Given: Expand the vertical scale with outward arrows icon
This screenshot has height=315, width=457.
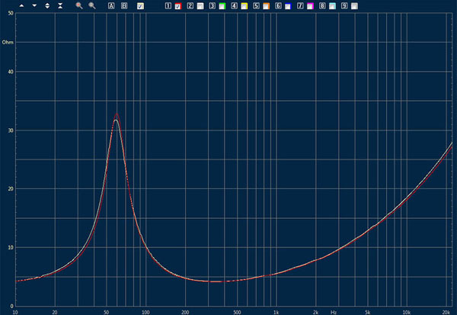Looking at the screenshot, I should [x=48, y=5].
